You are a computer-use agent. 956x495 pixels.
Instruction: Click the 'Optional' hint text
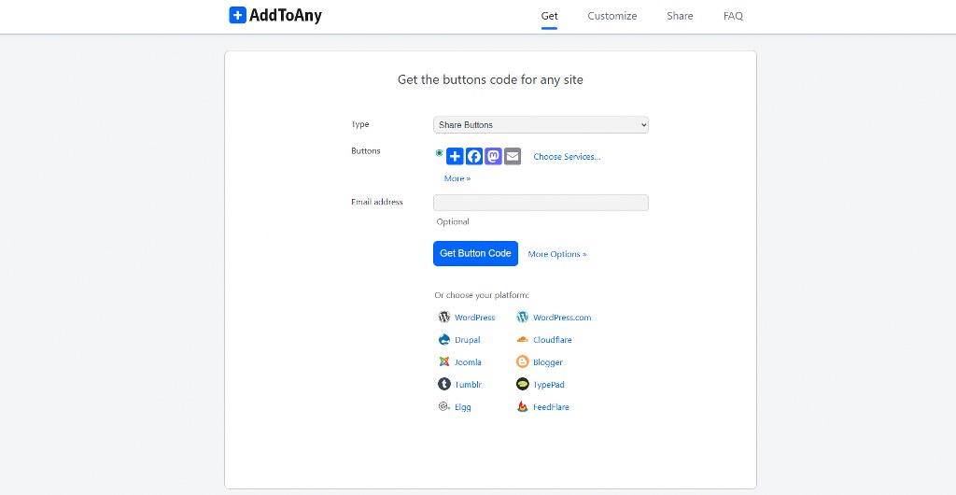click(453, 222)
